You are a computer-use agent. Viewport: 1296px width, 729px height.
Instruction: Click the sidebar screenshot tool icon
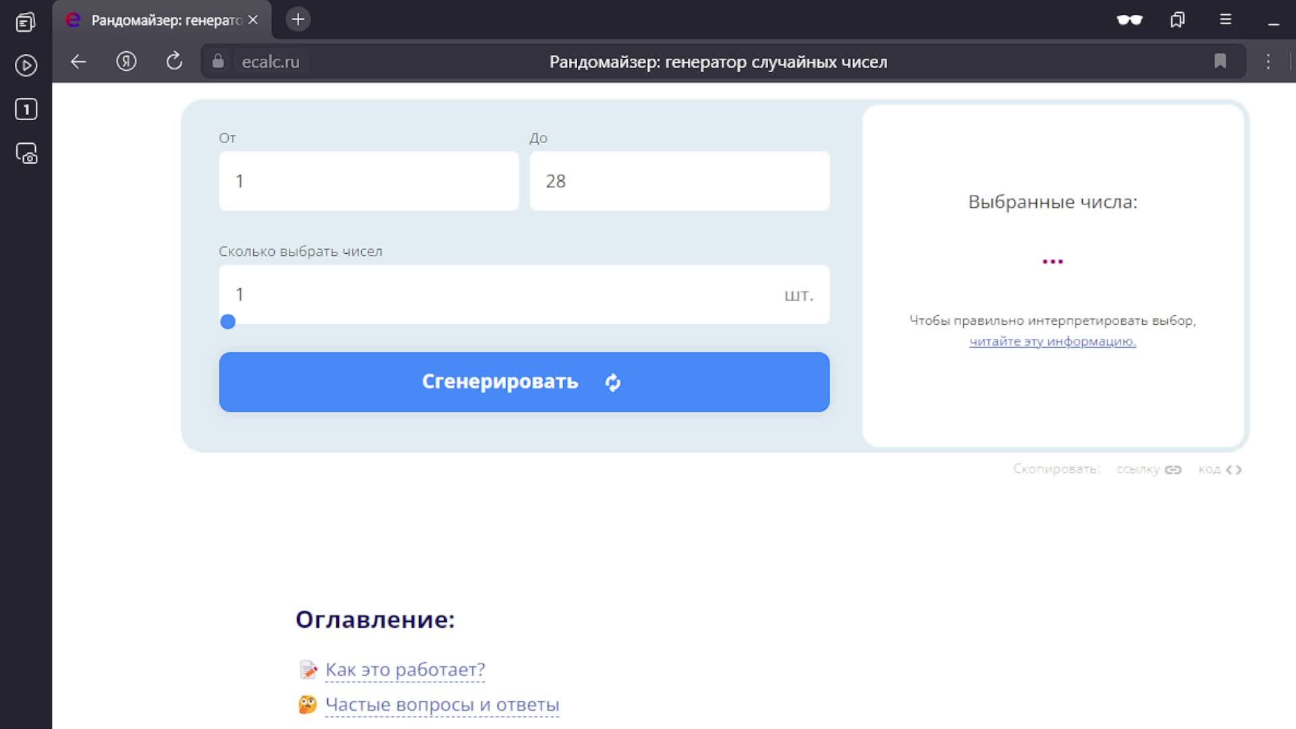[x=26, y=154]
